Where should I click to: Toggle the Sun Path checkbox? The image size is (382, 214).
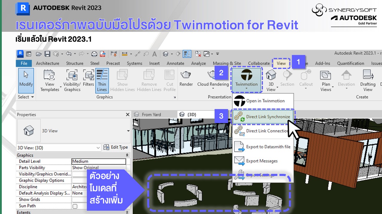75,206
